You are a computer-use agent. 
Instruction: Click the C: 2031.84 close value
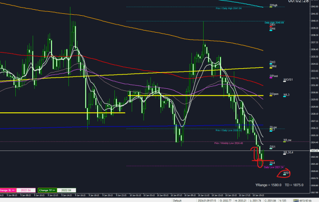tap(270, 200)
